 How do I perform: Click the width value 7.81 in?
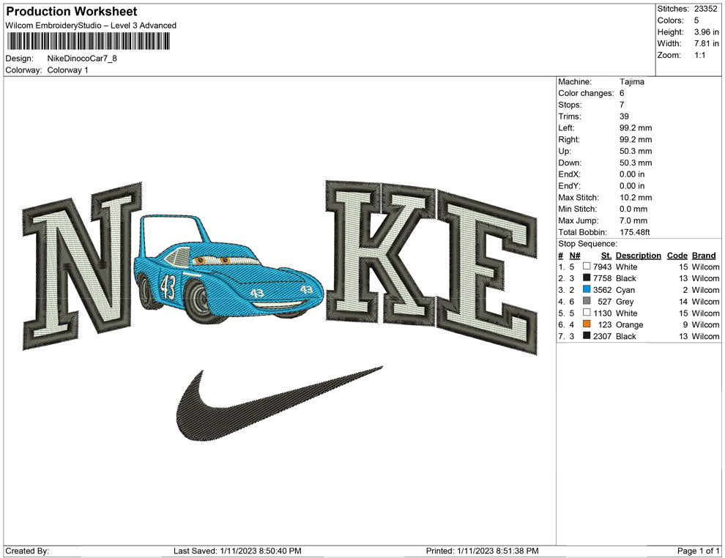[707, 43]
